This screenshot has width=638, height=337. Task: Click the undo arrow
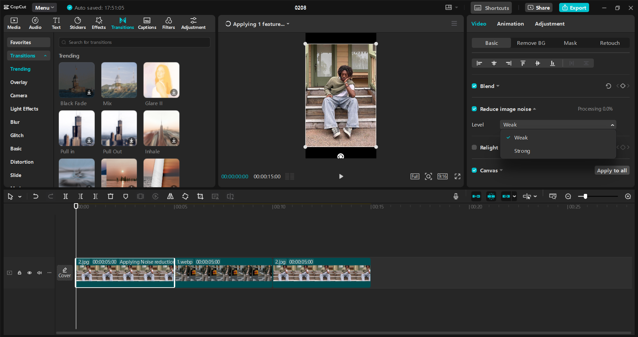pos(36,197)
